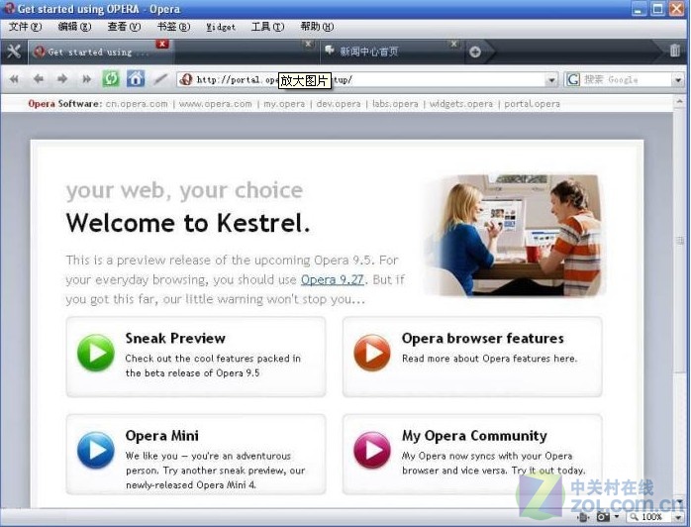Go to the home page icon
Screen dimensions: 691x527
point(136,79)
